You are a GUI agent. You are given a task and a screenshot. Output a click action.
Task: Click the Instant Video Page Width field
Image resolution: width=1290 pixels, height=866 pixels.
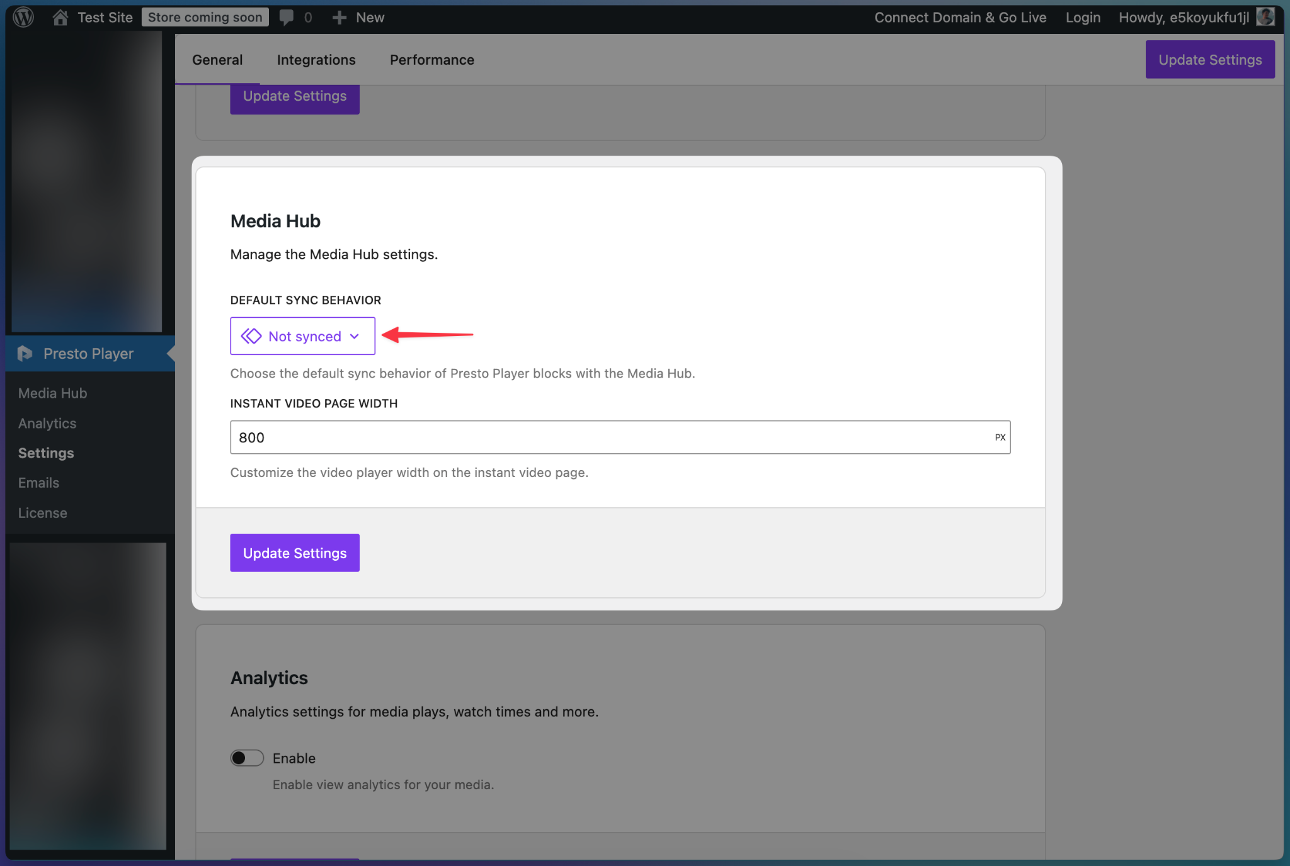tap(611, 437)
